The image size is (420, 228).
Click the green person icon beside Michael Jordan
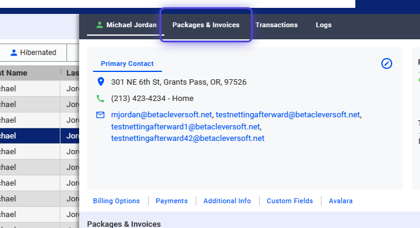pyautogui.click(x=100, y=25)
